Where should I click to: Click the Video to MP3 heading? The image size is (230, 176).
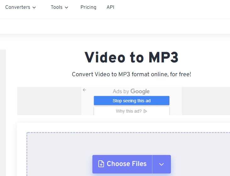tap(131, 57)
